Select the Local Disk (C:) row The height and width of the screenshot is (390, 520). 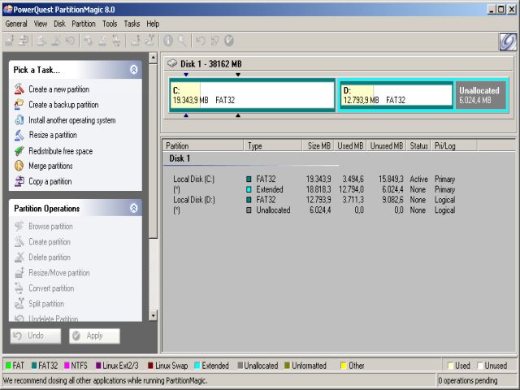tap(314, 179)
